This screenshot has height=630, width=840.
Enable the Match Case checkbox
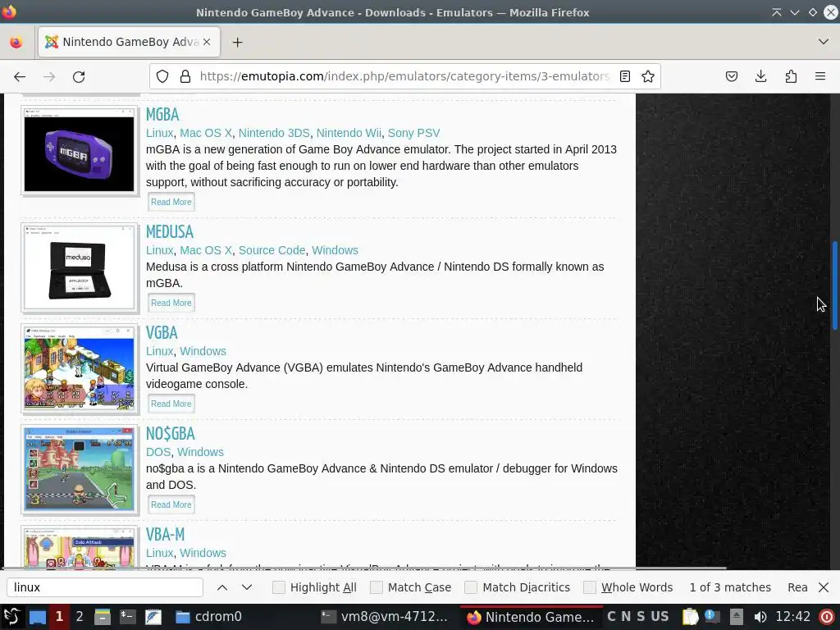click(377, 587)
